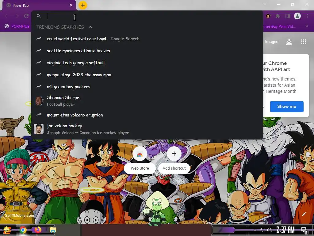This screenshot has width=314, height=236.
Task: Click the network tray icon
Action: pyautogui.click(x=262, y=230)
